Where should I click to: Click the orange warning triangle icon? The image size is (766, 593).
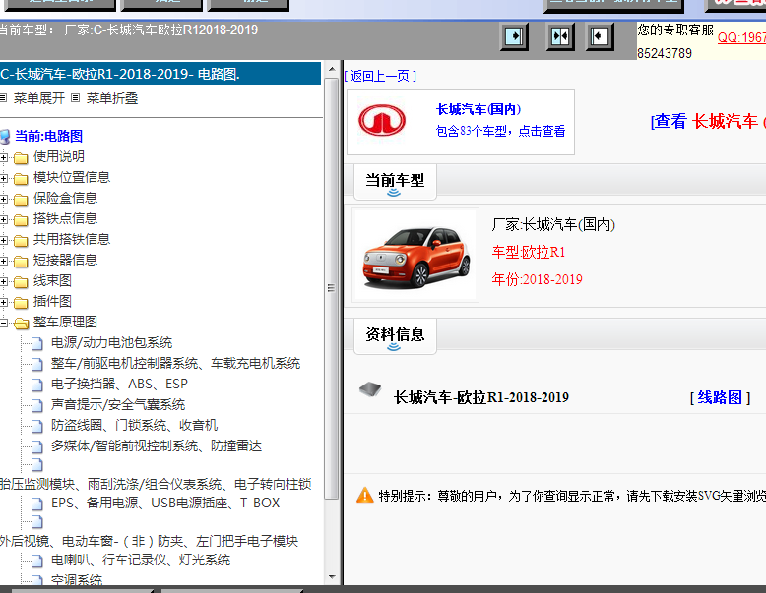click(365, 495)
